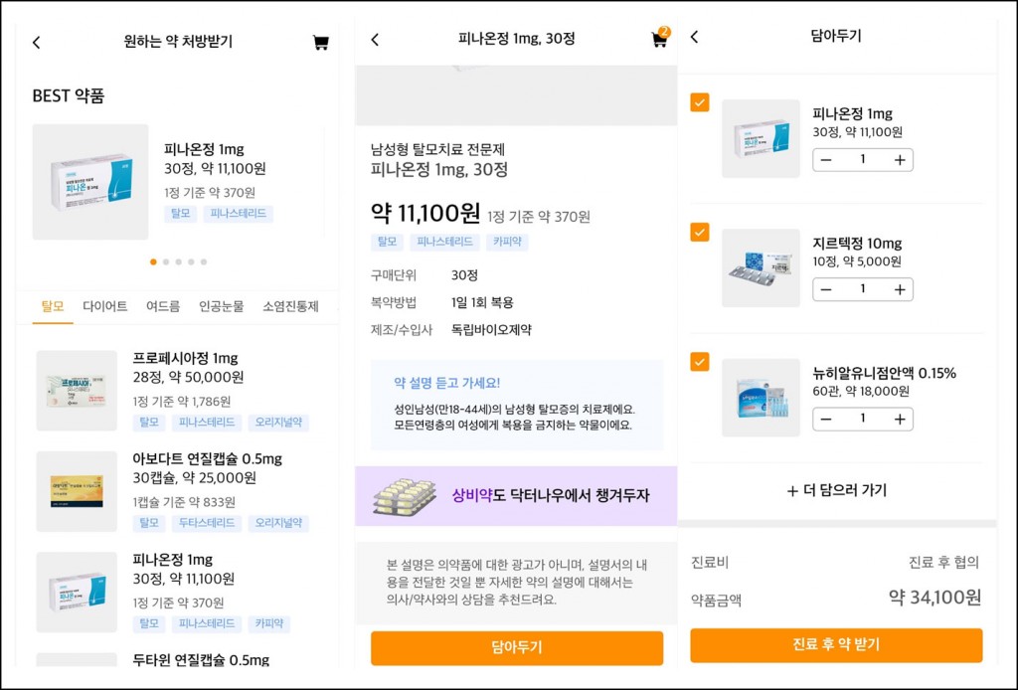Screen dimensions: 1018x690
Task: Switch to the 다이어트 category tab
Action: coord(104,306)
